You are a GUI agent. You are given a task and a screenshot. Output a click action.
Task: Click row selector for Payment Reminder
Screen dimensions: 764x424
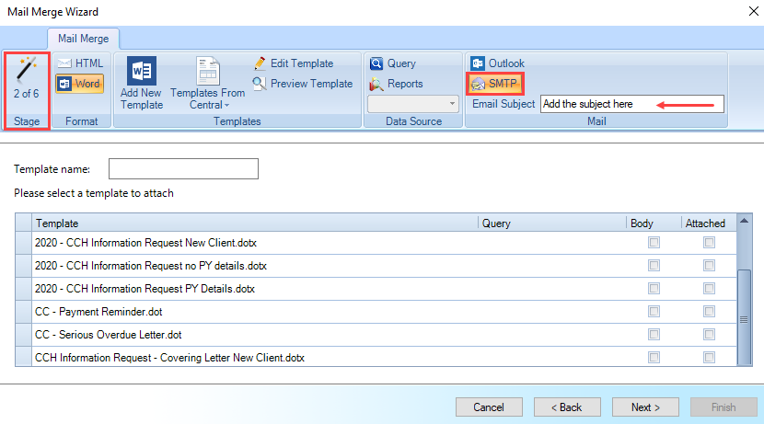(x=23, y=312)
